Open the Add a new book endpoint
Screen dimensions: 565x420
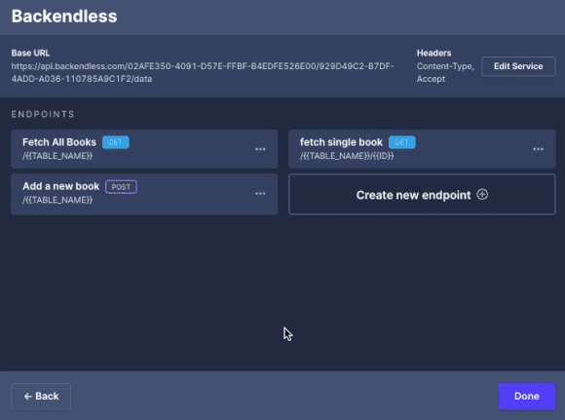click(144, 194)
